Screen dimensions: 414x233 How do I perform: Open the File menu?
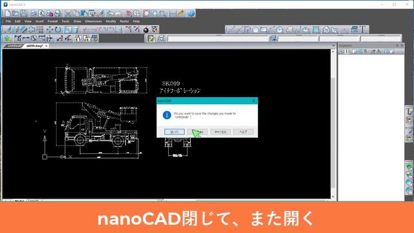8,21
